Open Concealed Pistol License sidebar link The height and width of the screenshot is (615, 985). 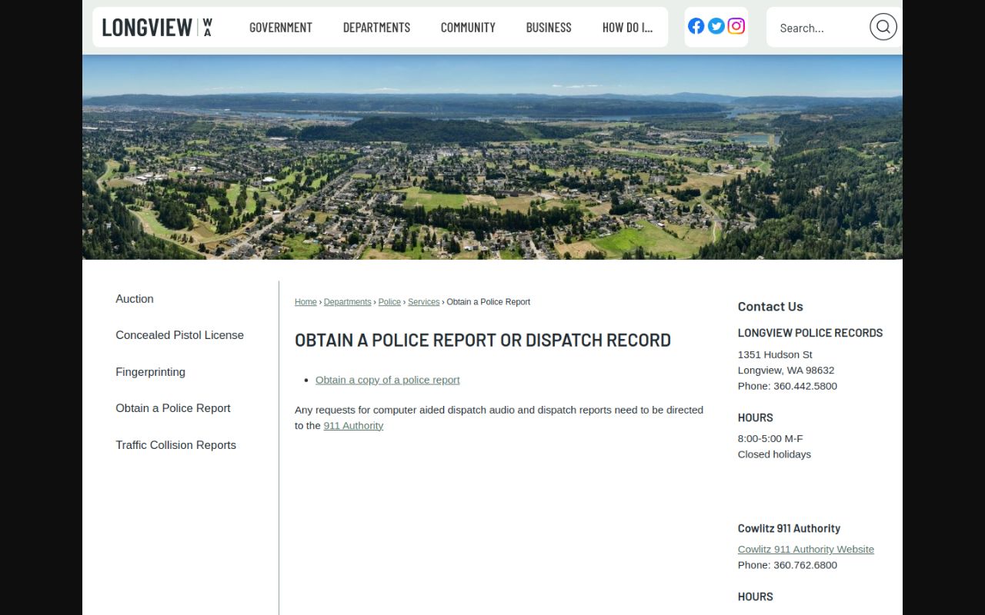[179, 335]
